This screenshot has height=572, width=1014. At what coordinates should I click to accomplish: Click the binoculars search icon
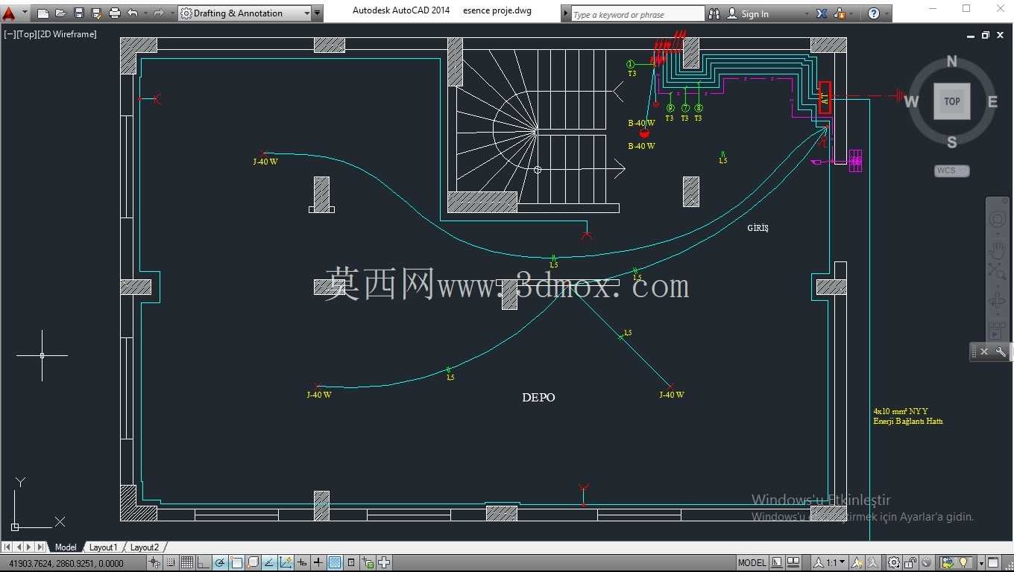714,13
